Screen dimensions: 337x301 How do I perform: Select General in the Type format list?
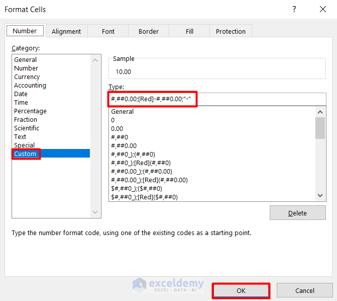click(x=212, y=111)
